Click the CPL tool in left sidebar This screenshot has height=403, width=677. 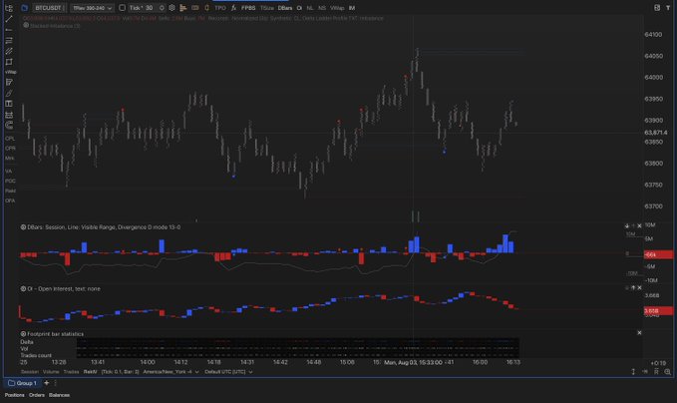point(10,139)
